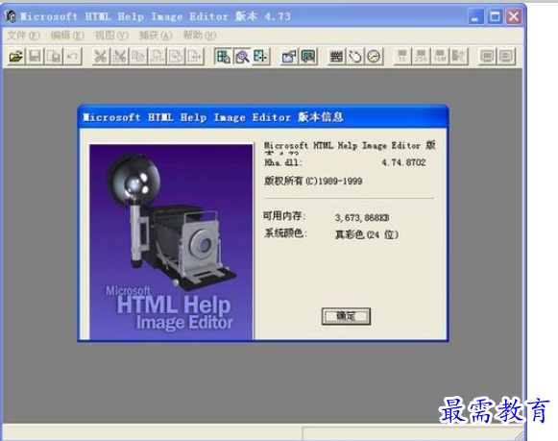Open the 文件(F) menu
The image size is (558, 441).
[23, 36]
